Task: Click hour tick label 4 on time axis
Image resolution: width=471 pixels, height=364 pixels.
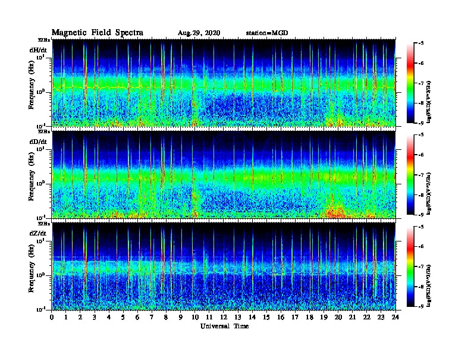Action: click(109, 318)
